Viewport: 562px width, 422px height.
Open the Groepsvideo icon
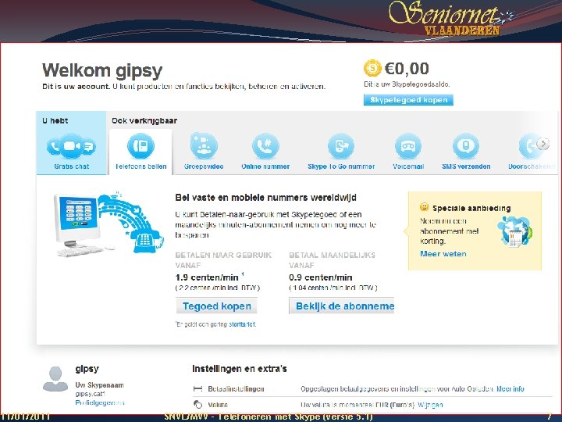(204, 145)
